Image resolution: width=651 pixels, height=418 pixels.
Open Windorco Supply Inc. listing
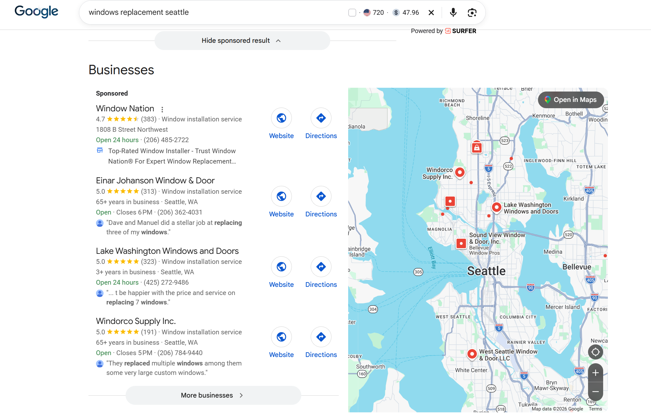[x=136, y=321]
